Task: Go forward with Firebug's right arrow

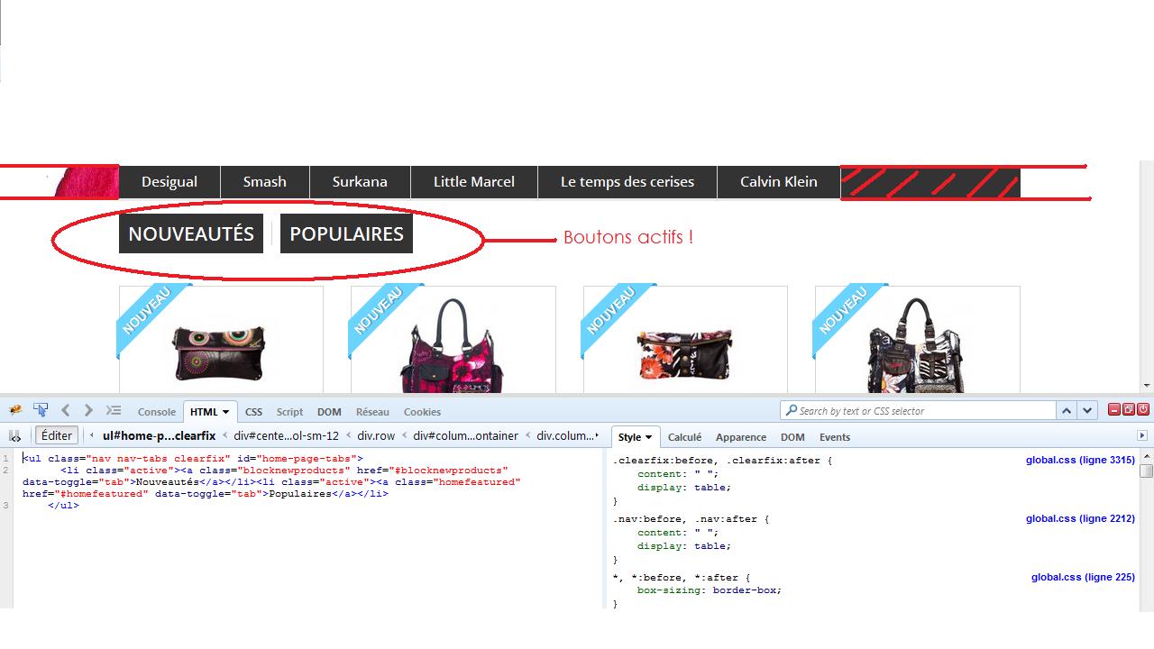Action: (87, 410)
